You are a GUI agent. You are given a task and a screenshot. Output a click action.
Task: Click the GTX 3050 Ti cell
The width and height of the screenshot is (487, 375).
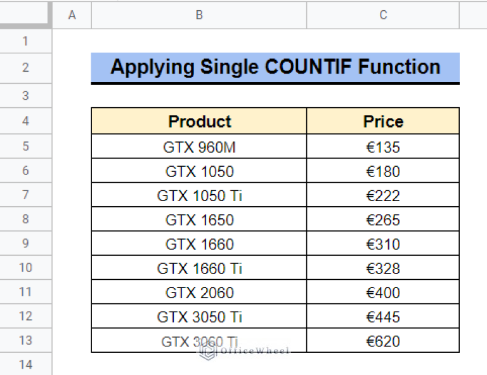click(199, 316)
